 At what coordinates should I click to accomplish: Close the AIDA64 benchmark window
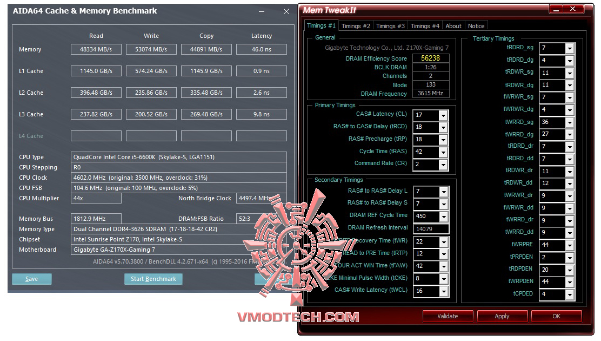tap(286, 11)
